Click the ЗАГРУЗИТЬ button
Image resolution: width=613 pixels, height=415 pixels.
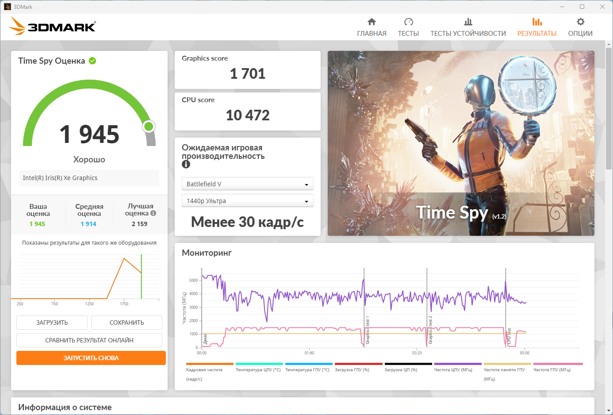coord(52,323)
